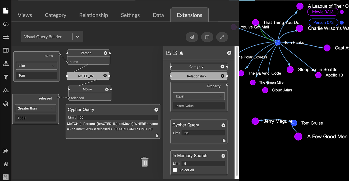Switch to the Settings tab
Screen dimensions: 349x181
130,15
